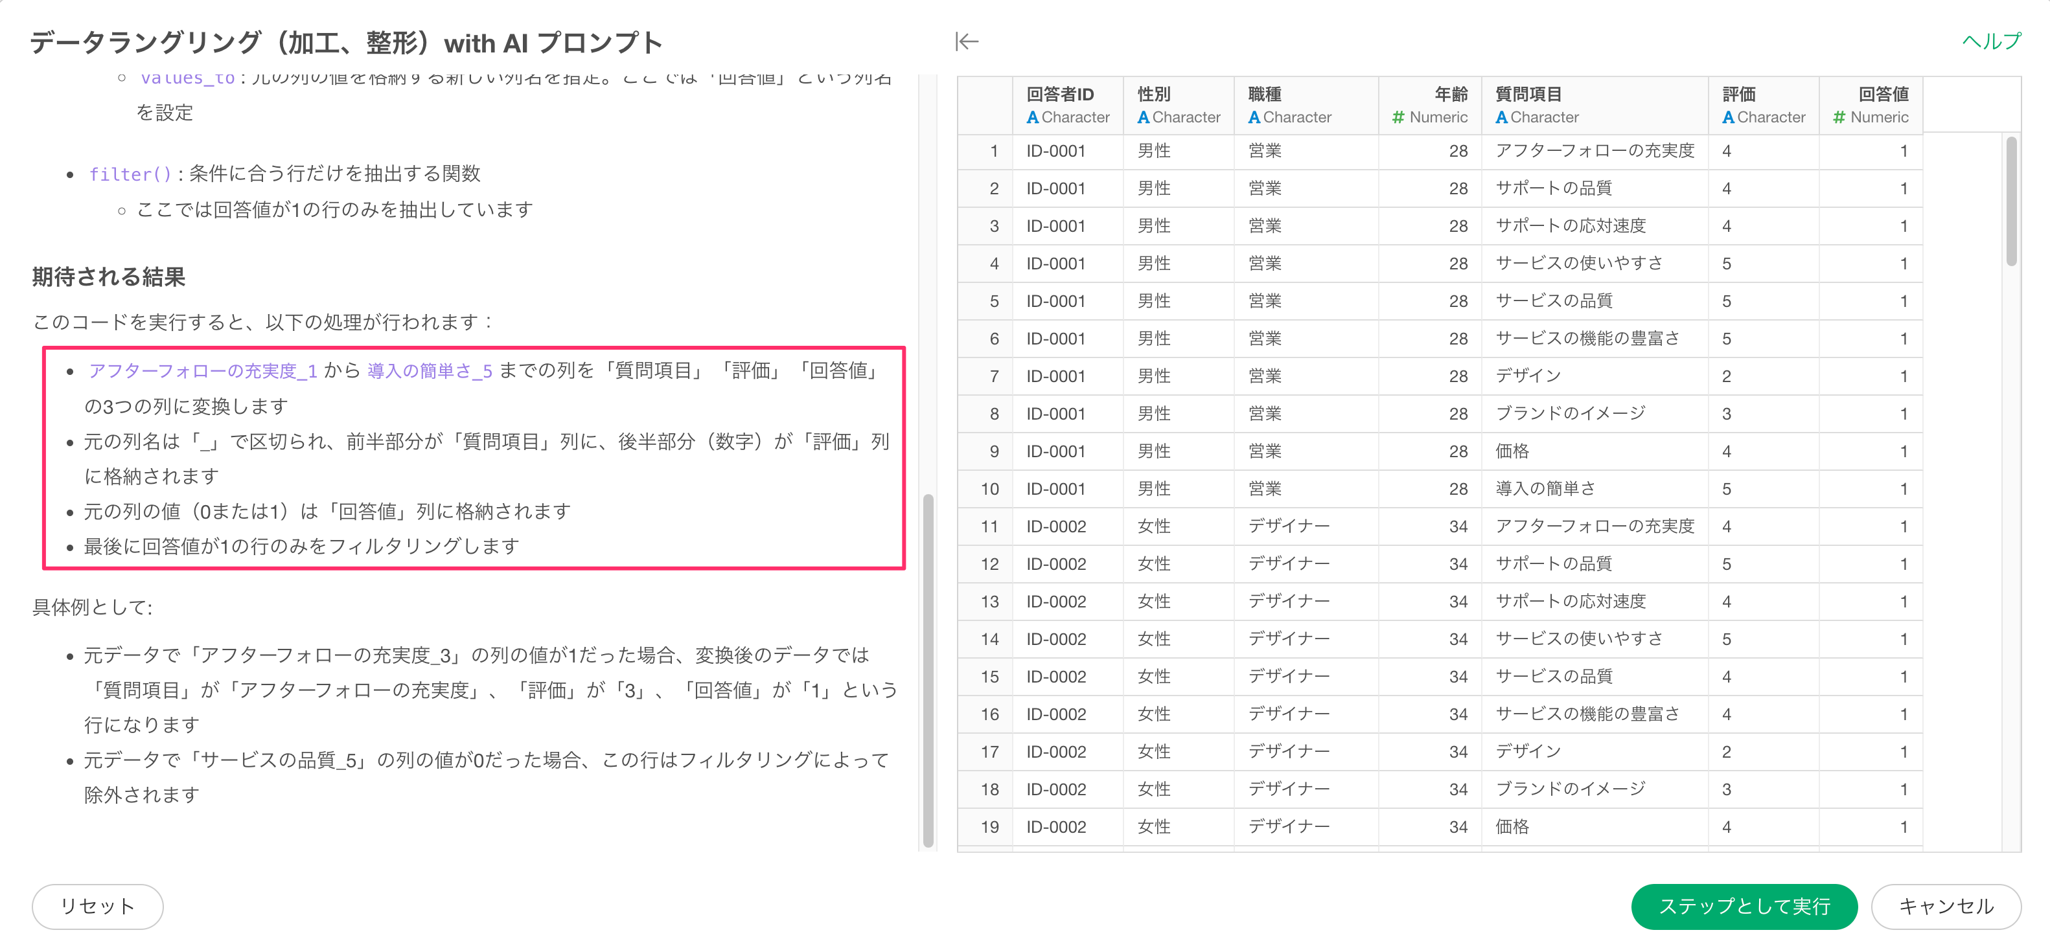Screen dimensions: 2050x939
Task: Collapse the left prompt panel arrow icon
Action: point(967,41)
